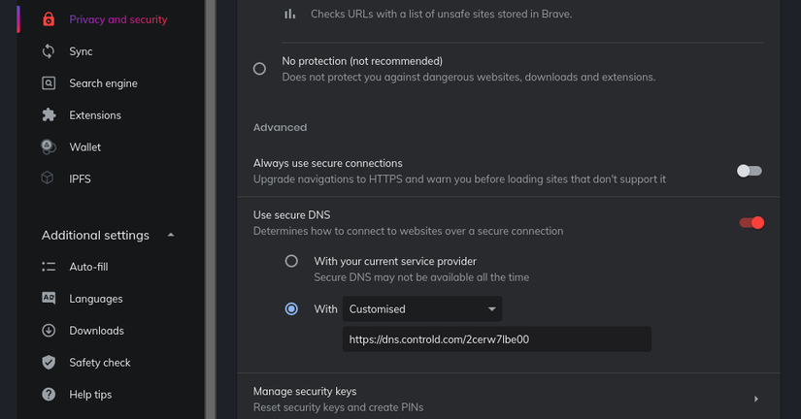
Task: Click the settings sidebar scrollbar
Action: tap(211, 209)
